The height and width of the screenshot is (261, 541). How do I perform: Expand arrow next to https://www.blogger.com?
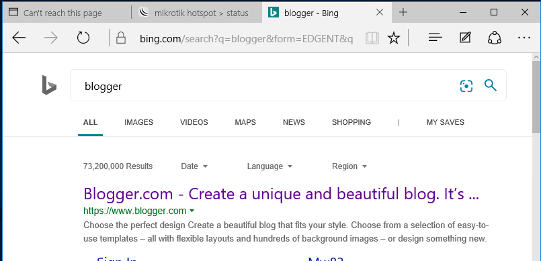(x=192, y=211)
